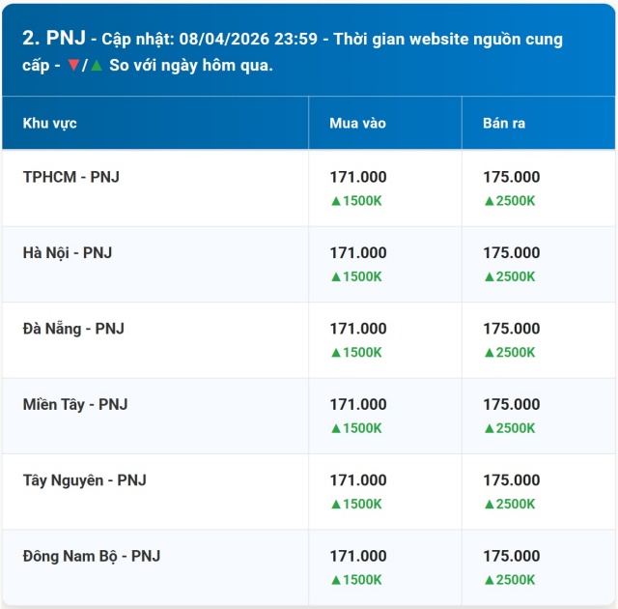Click green arrow beside TPHCM buy change 1500K
The image size is (618, 609).
coord(336,201)
